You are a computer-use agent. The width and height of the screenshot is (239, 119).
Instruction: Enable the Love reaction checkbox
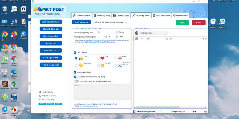[98, 58]
